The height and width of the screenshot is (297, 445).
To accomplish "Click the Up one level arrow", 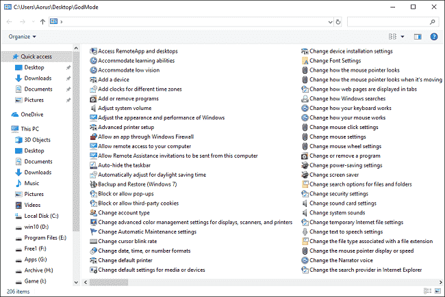I will click(42, 22).
